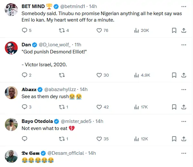Bookmark BET MIND's tweet
This screenshot has height=167, width=193.
click(174, 30)
